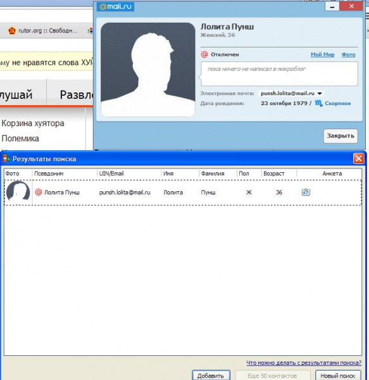Open the Полемика sidebar item

click(20, 138)
